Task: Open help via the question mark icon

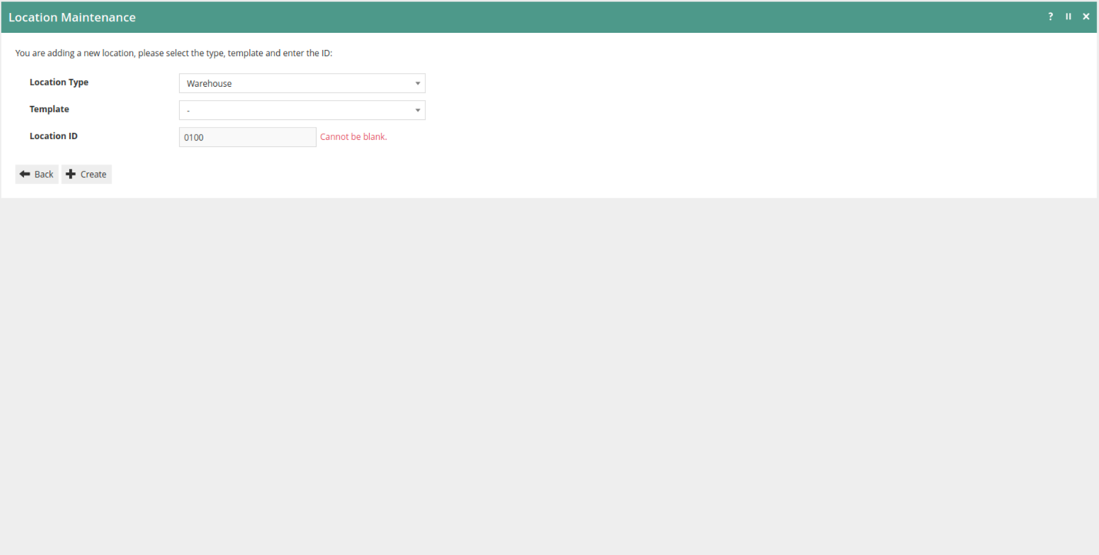Action: click(x=1051, y=16)
